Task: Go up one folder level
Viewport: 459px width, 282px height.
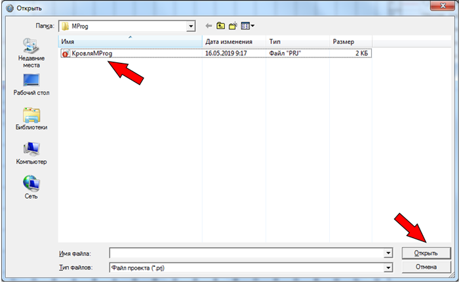Action: [221, 26]
